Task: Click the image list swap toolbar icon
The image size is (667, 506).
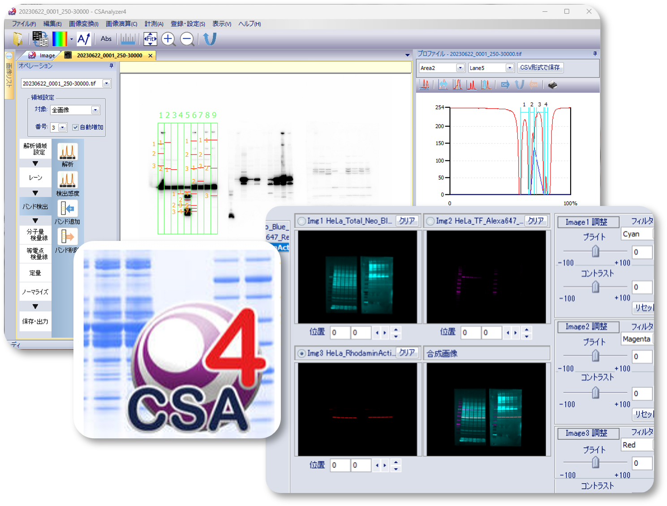Action: 40,39
